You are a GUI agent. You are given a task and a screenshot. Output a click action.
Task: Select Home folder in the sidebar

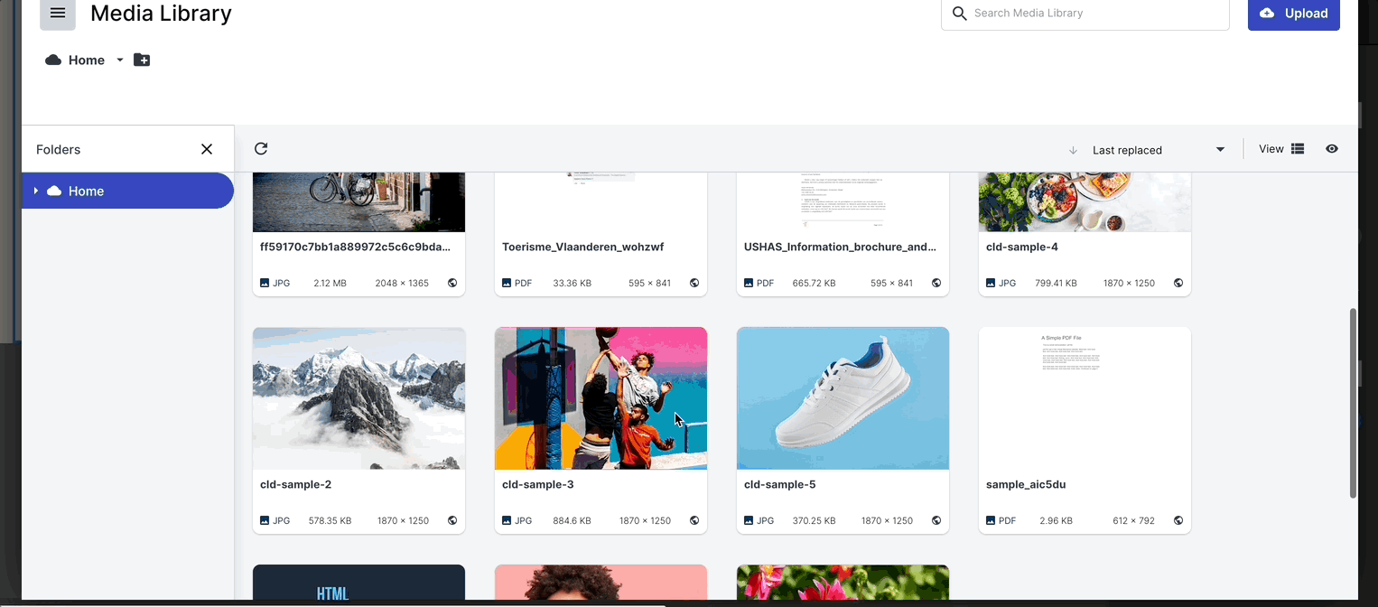pos(87,191)
